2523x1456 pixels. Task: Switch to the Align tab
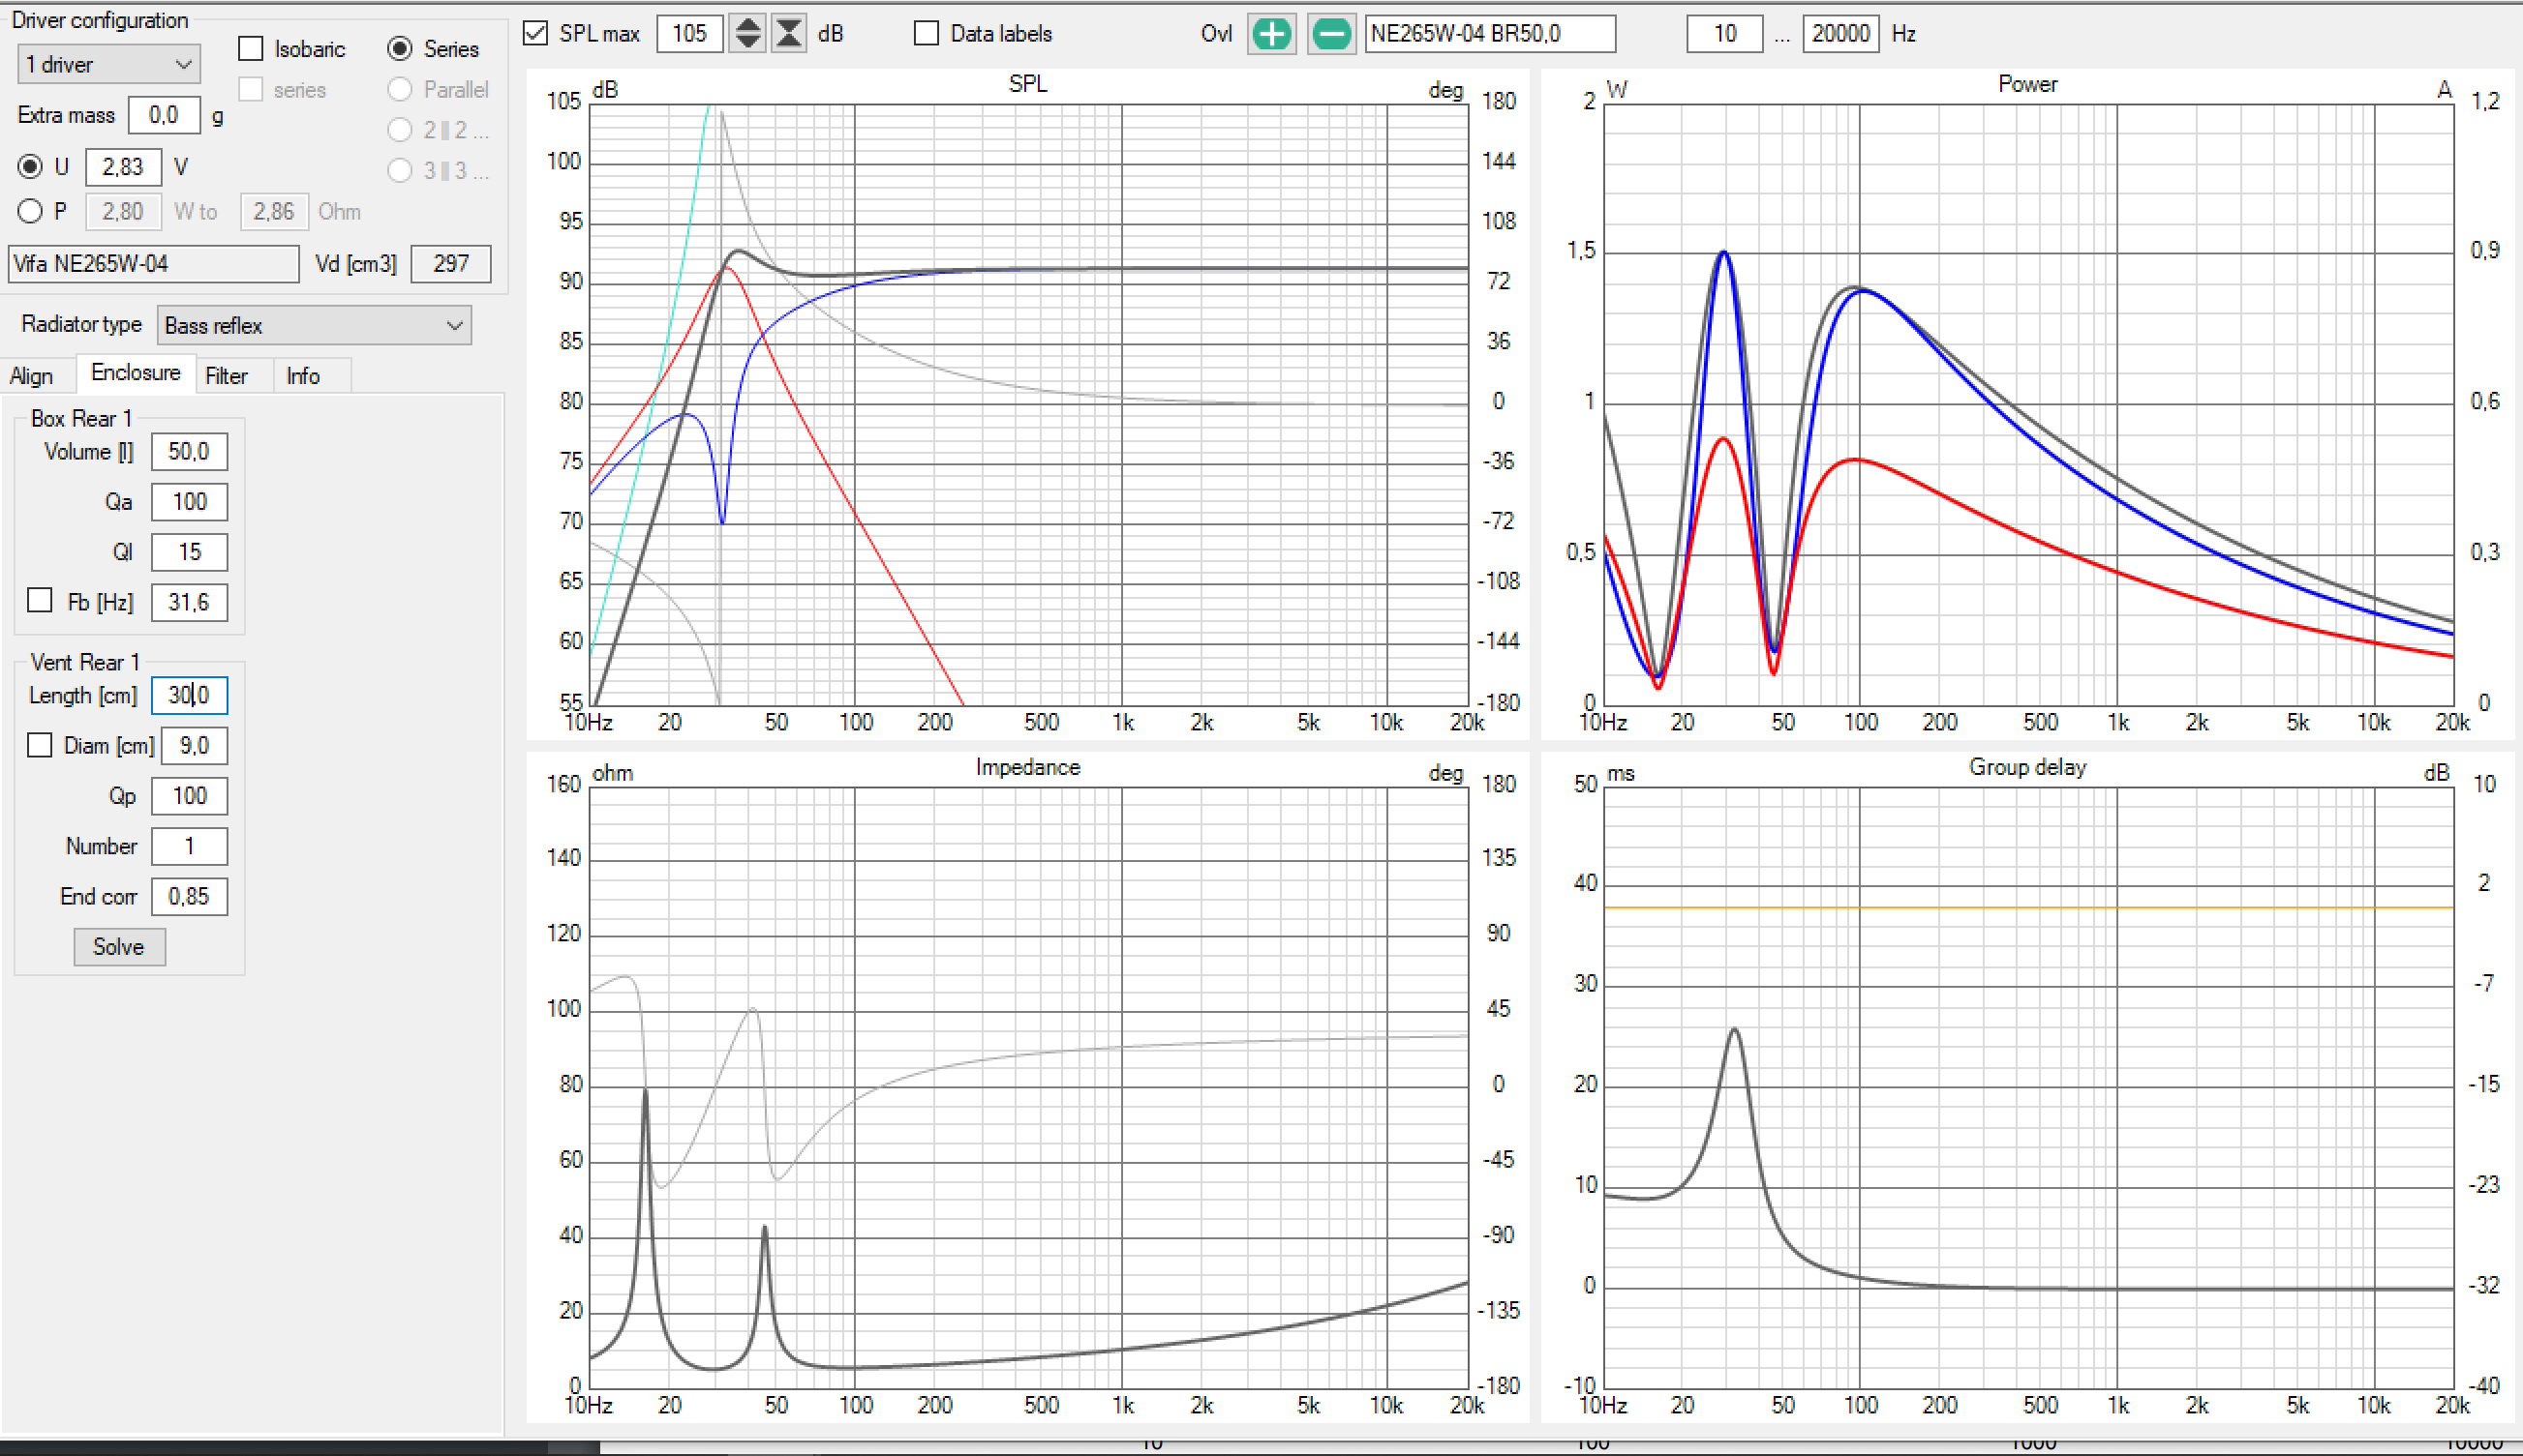(x=31, y=376)
